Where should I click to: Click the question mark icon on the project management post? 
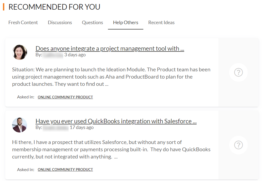point(238,72)
